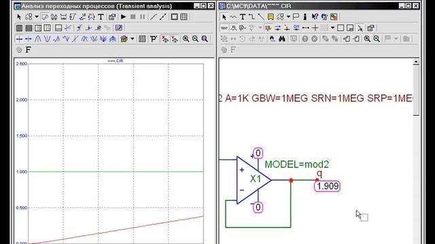Click the Global High cursor icon

point(84,39)
